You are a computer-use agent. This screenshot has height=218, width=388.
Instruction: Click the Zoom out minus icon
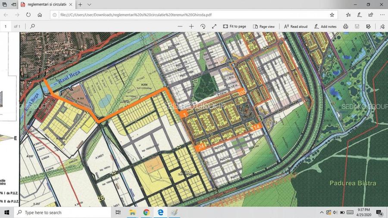180,26
